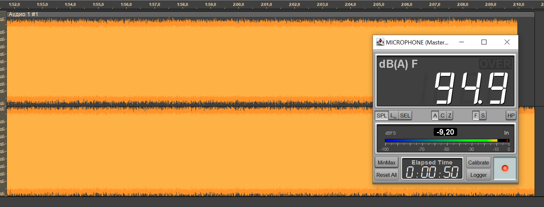Enable C frequency weighting
The image size is (544, 207).
[442, 116]
